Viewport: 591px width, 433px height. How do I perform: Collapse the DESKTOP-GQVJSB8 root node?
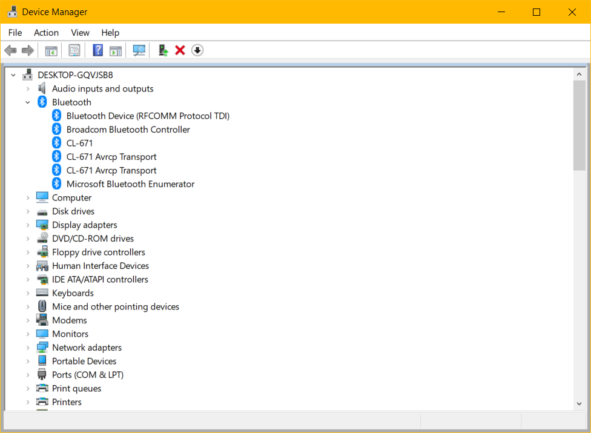pos(13,74)
